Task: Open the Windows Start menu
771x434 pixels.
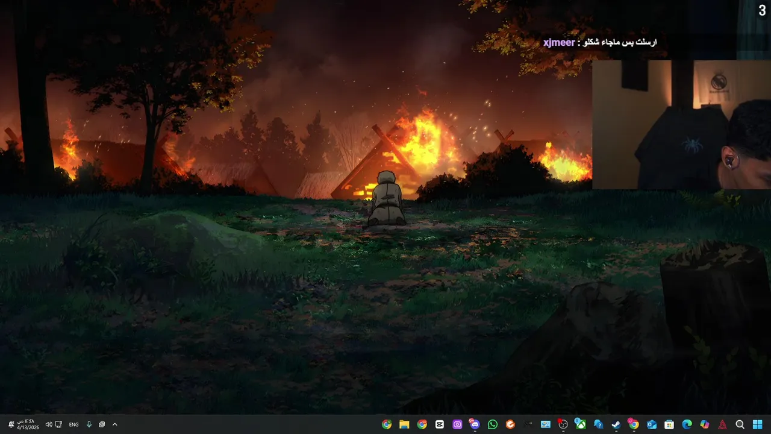Action: point(757,424)
